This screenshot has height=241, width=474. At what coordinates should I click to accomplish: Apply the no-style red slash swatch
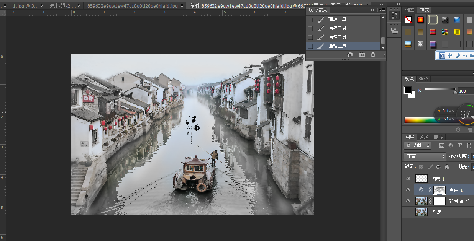tap(408, 20)
